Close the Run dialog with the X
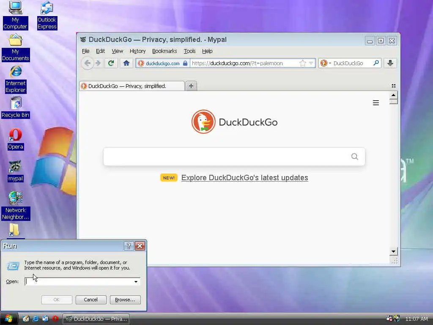Screen dimensions: 433x325 coord(140,246)
